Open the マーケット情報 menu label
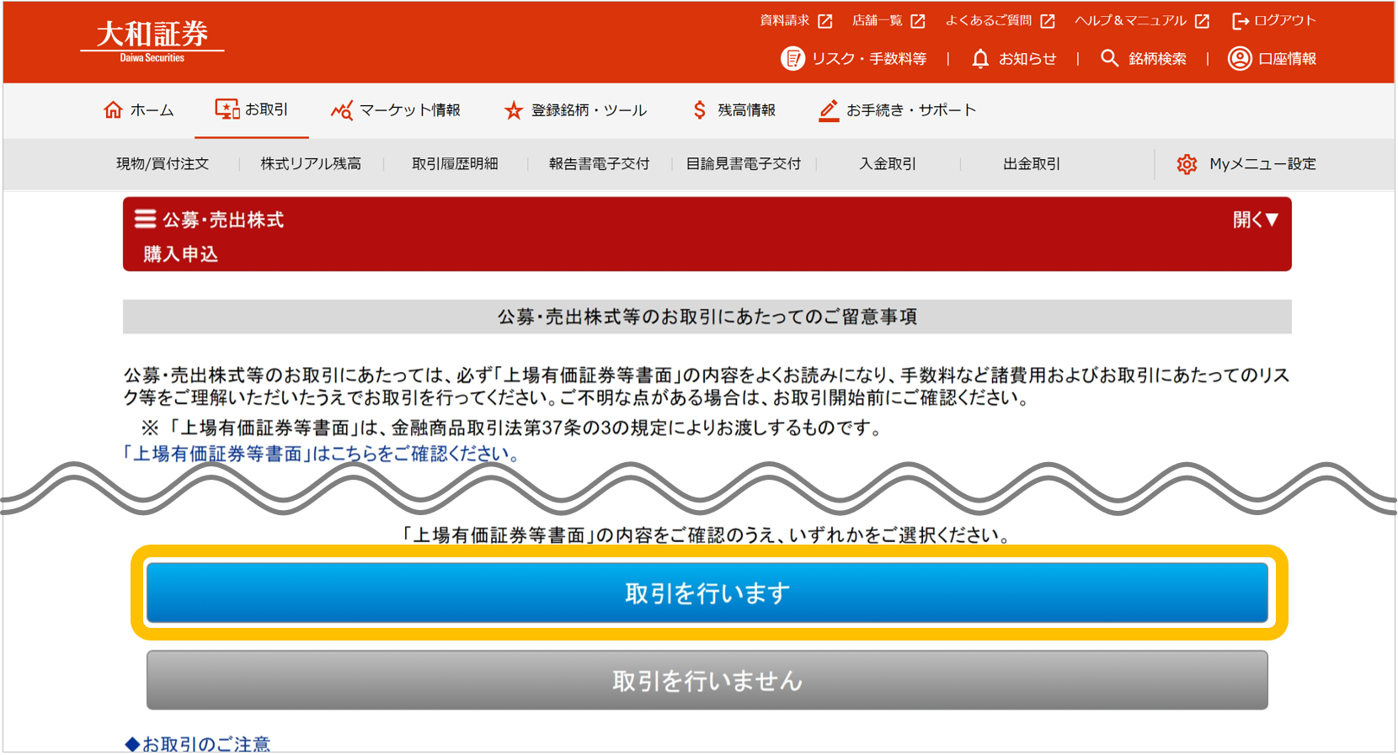 [410, 110]
